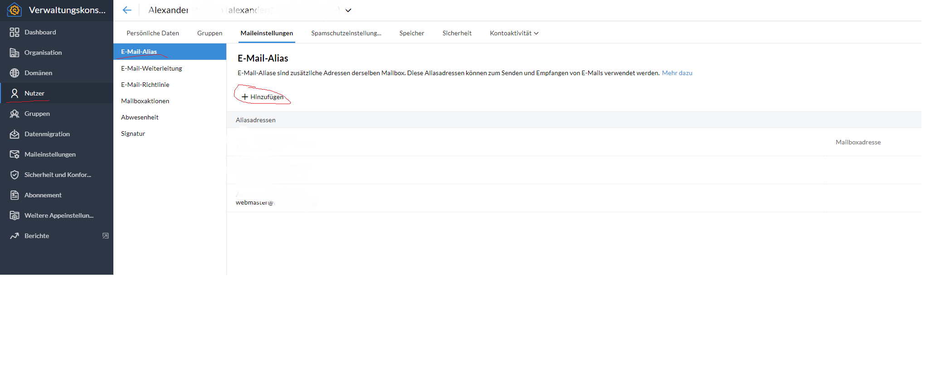Open the Sicherheit tab
The width and height of the screenshot is (936, 391).
coord(457,33)
